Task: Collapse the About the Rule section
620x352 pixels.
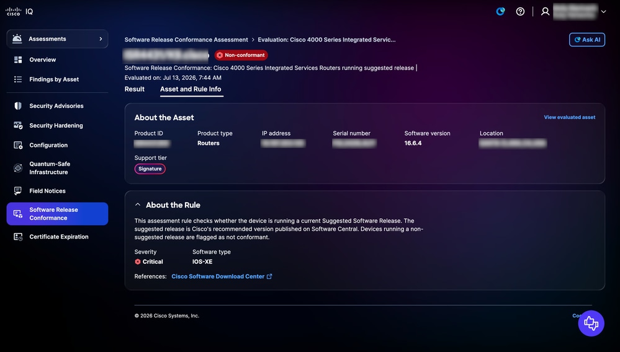Action: coord(138,205)
